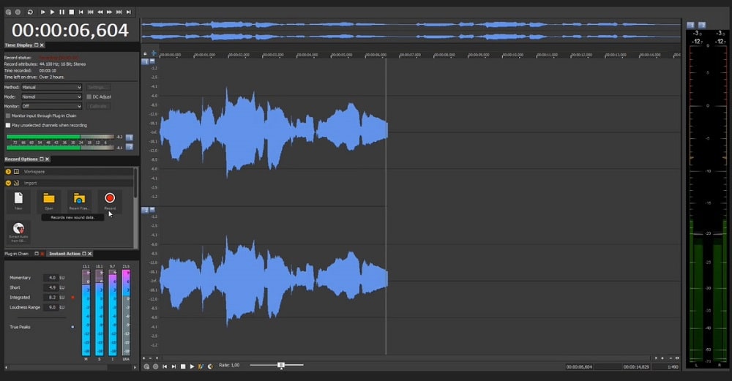Viewport: 732px width, 381px height.
Task: Close the Time Display panel
Action: click(x=42, y=45)
